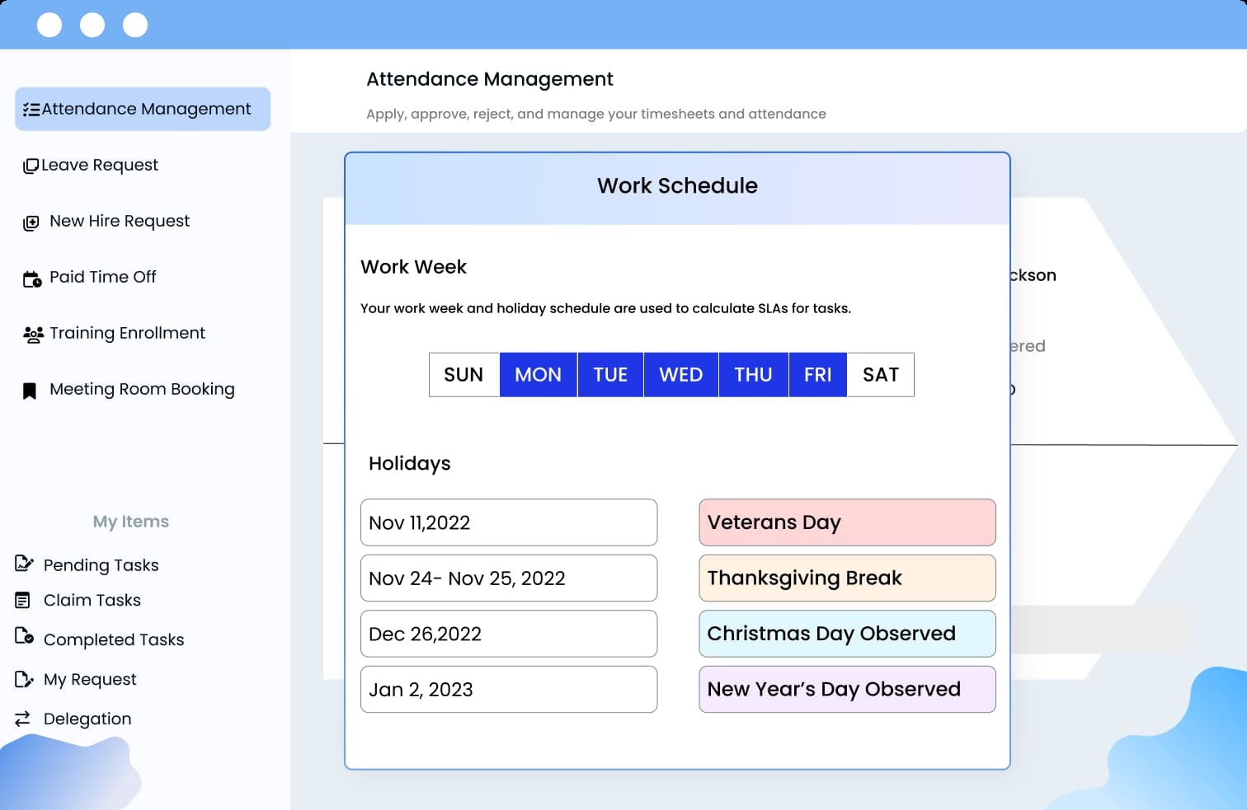The width and height of the screenshot is (1247, 810).
Task: Click the Leave Request sidebar icon
Action: [31, 166]
